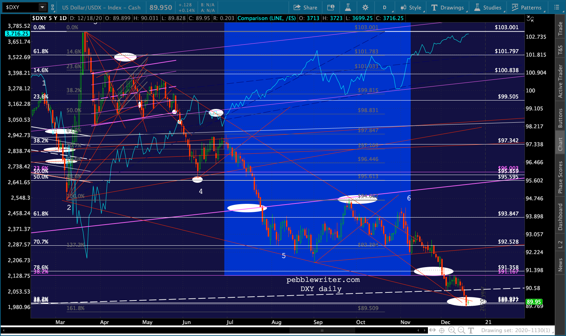Click the zoom out magnifier icon

(x=461, y=330)
